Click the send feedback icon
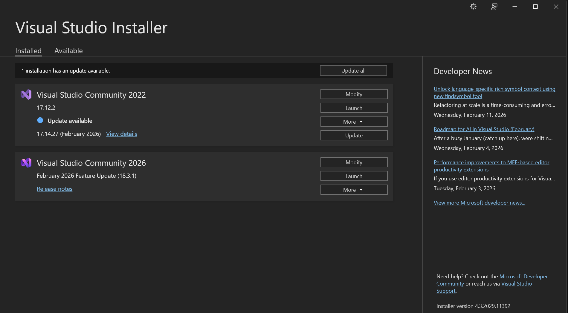Image resolution: width=568 pixels, height=313 pixels. 494,7
